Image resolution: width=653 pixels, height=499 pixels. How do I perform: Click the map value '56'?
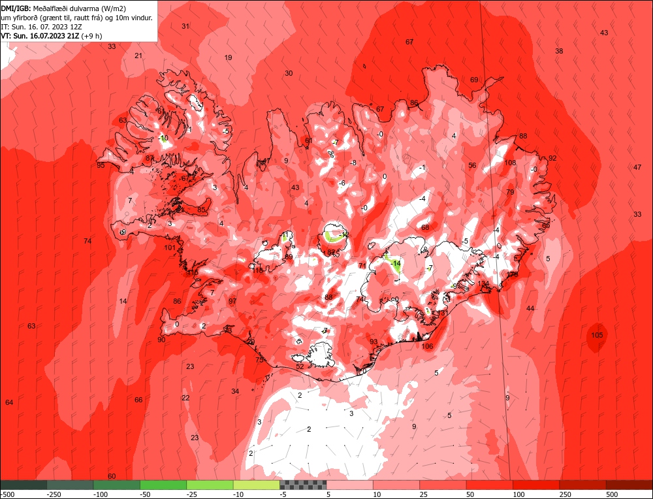(x=472, y=165)
